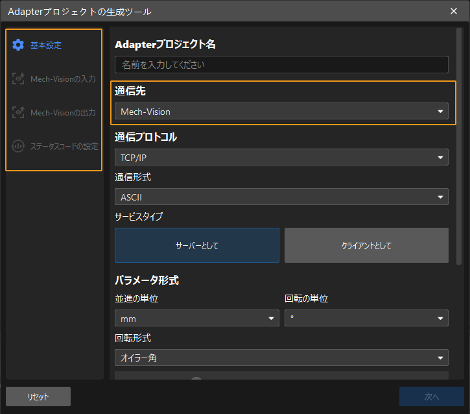Click the vertical scrollbar of settings panel
This screenshot has width=470, height=414.
(x=458, y=147)
